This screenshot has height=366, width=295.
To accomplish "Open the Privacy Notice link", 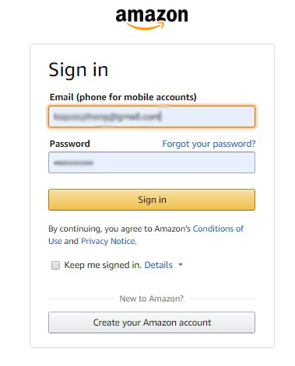I will (x=108, y=241).
